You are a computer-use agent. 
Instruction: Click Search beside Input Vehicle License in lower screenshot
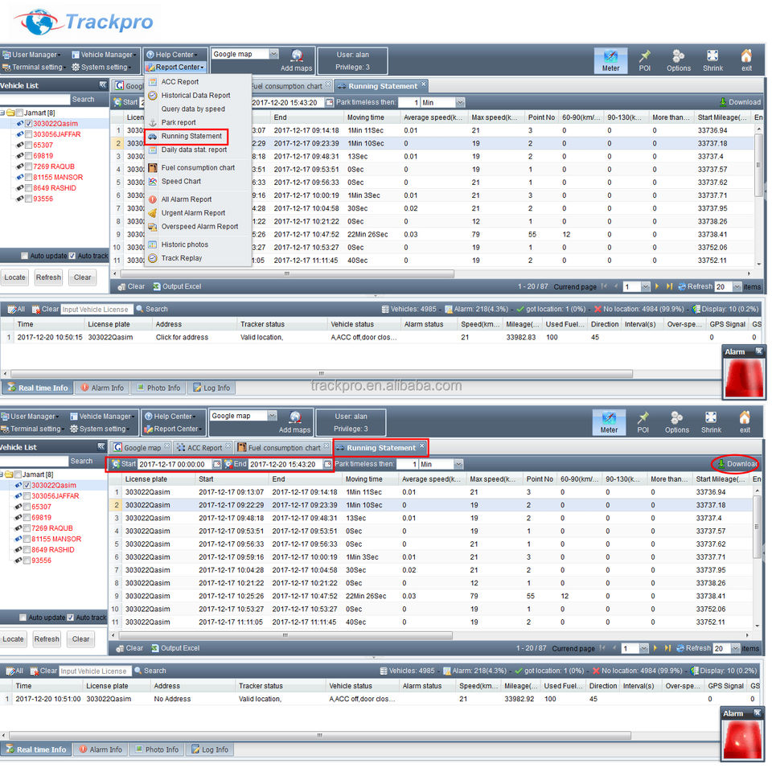pyautogui.click(x=150, y=671)
